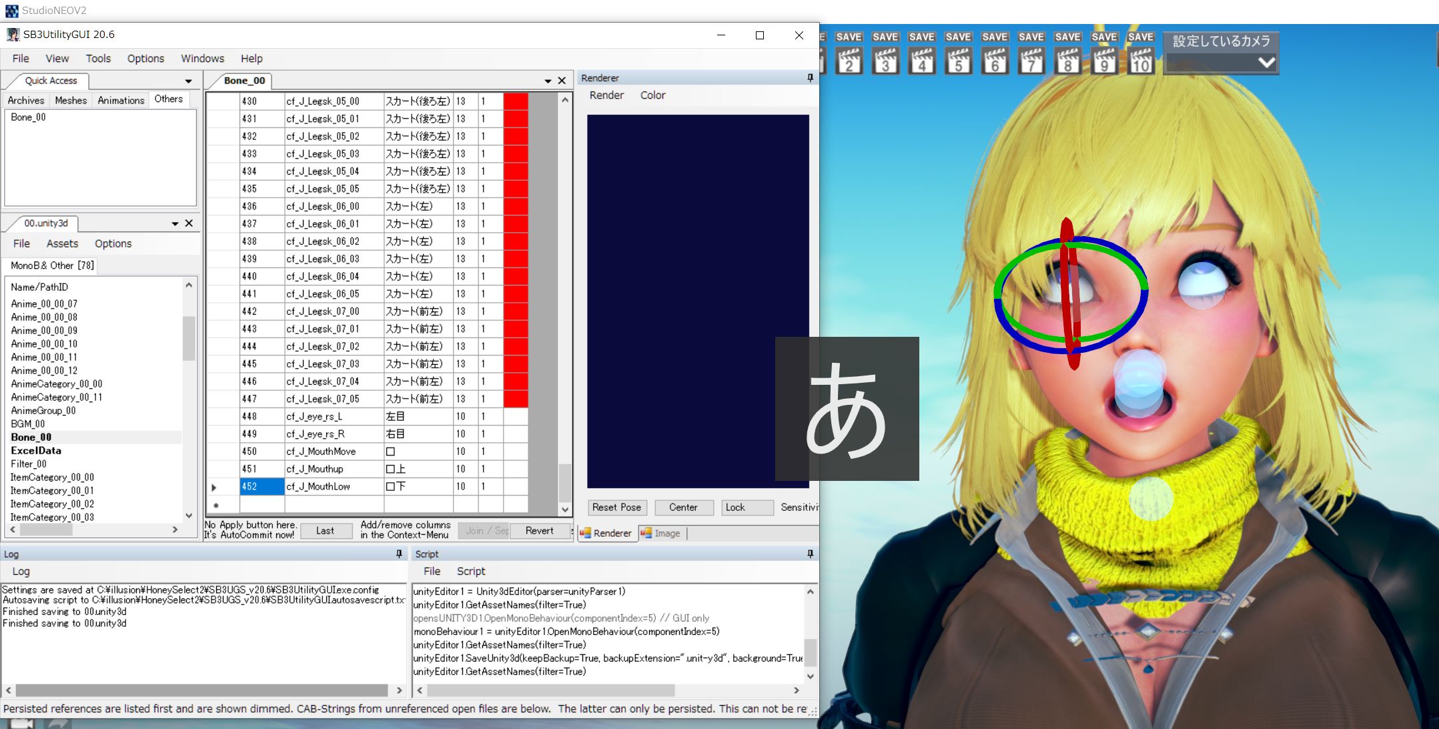Switch to the Image tab at bottom
This screenshot has height=729, width=1439.
point(662,534)
